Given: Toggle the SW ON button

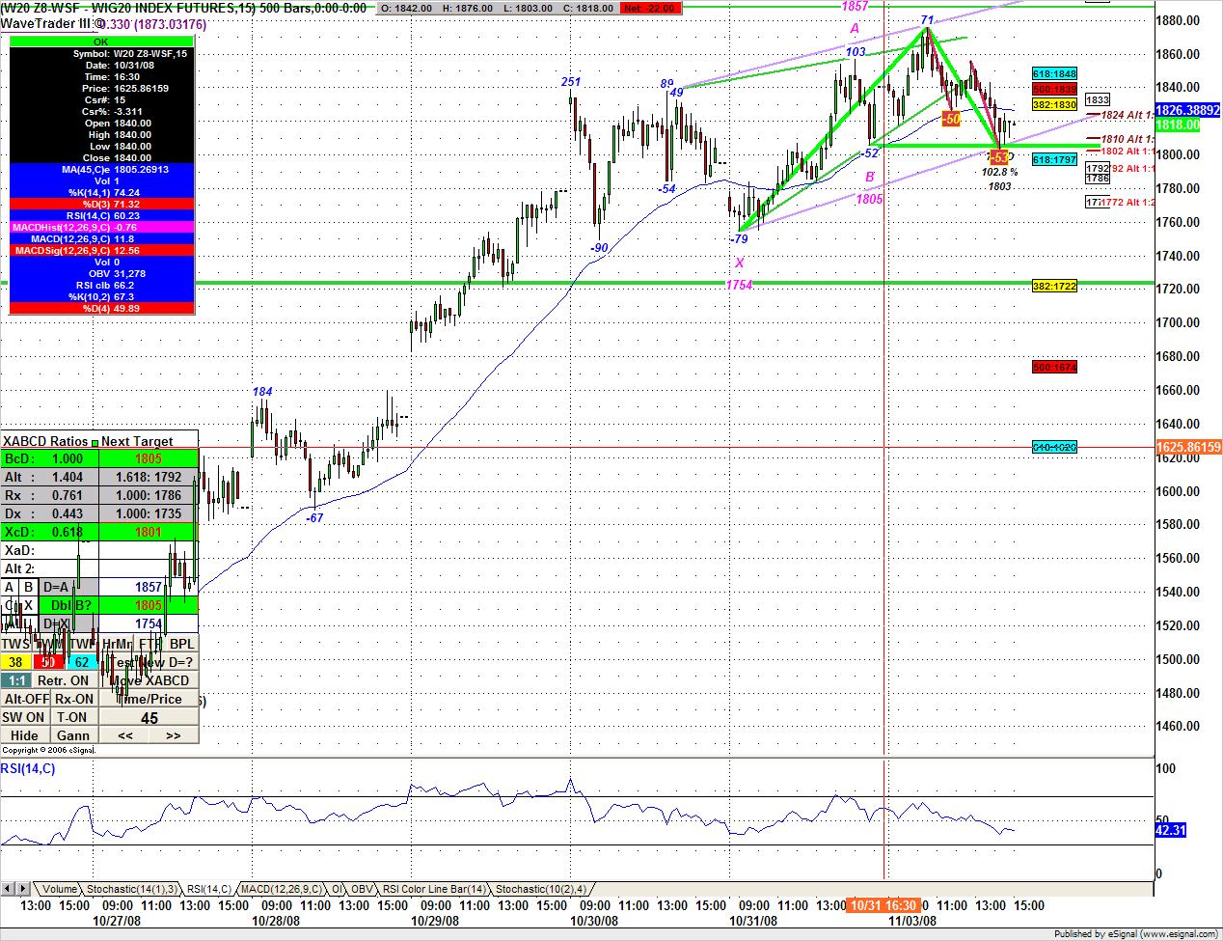Looking at the screenshot, I should point(24,717).
